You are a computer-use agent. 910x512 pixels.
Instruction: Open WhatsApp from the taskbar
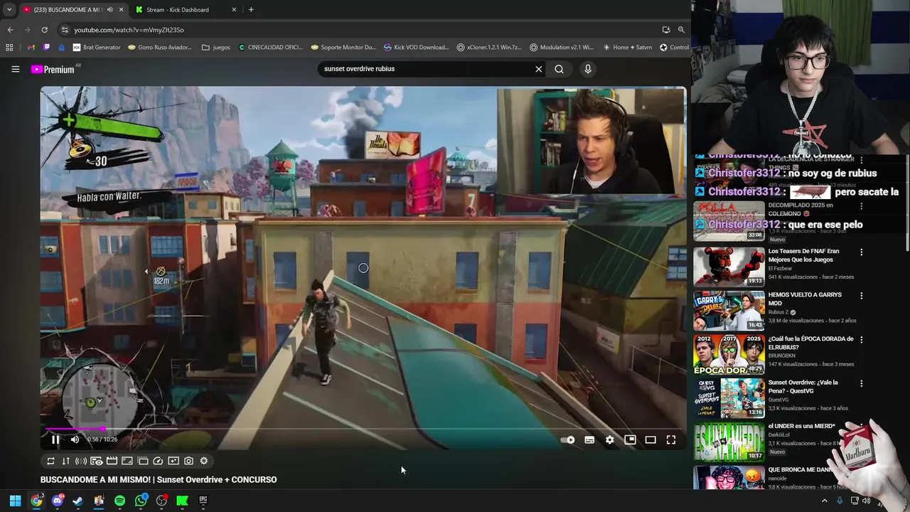click(x=141, y=501)
